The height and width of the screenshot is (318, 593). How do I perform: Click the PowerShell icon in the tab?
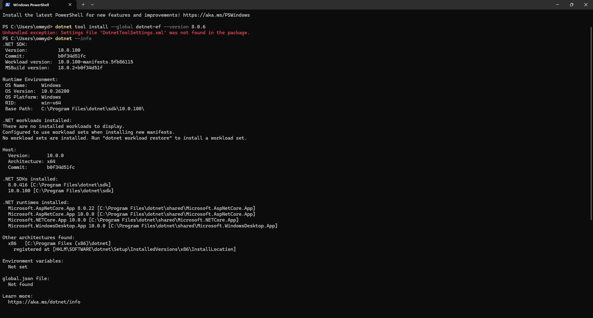8,5
